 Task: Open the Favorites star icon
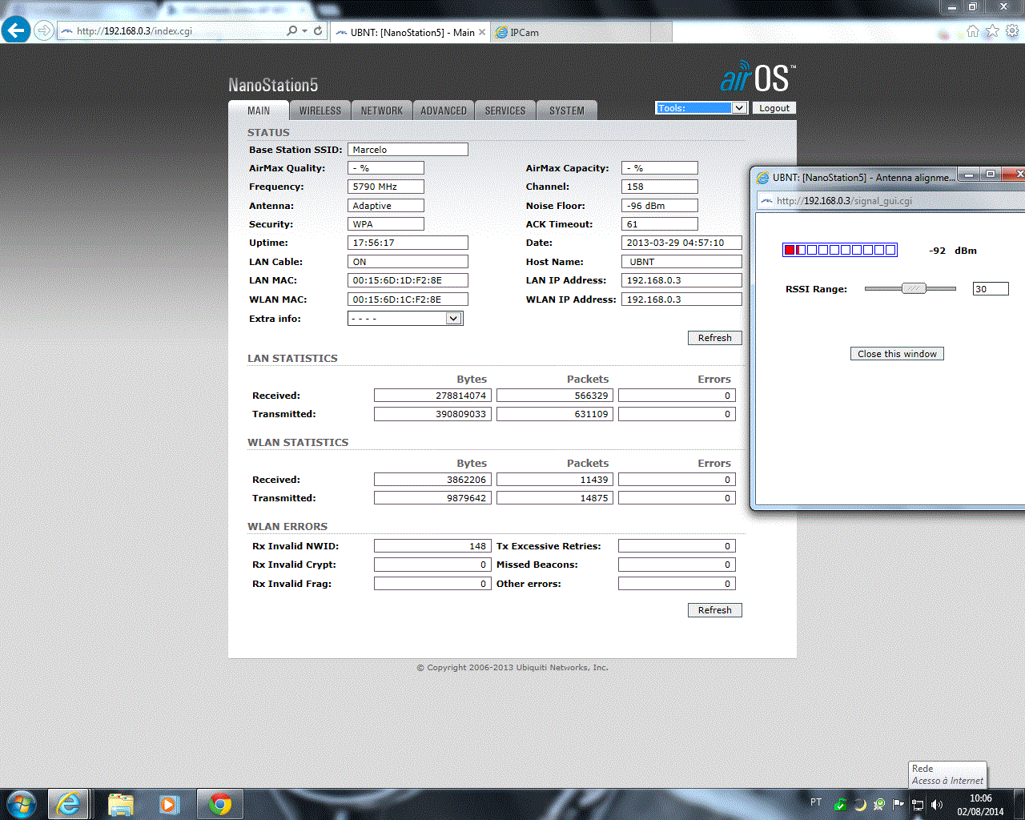point(992,31)
